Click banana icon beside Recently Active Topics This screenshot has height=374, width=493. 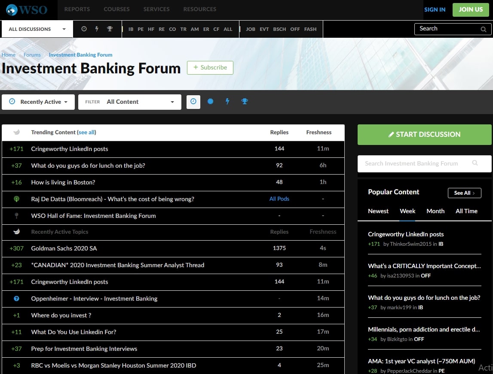coord(17,232)
